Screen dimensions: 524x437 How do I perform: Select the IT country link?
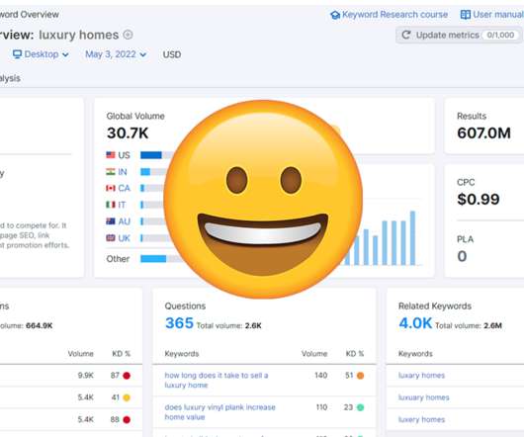[x=122, y=205]
